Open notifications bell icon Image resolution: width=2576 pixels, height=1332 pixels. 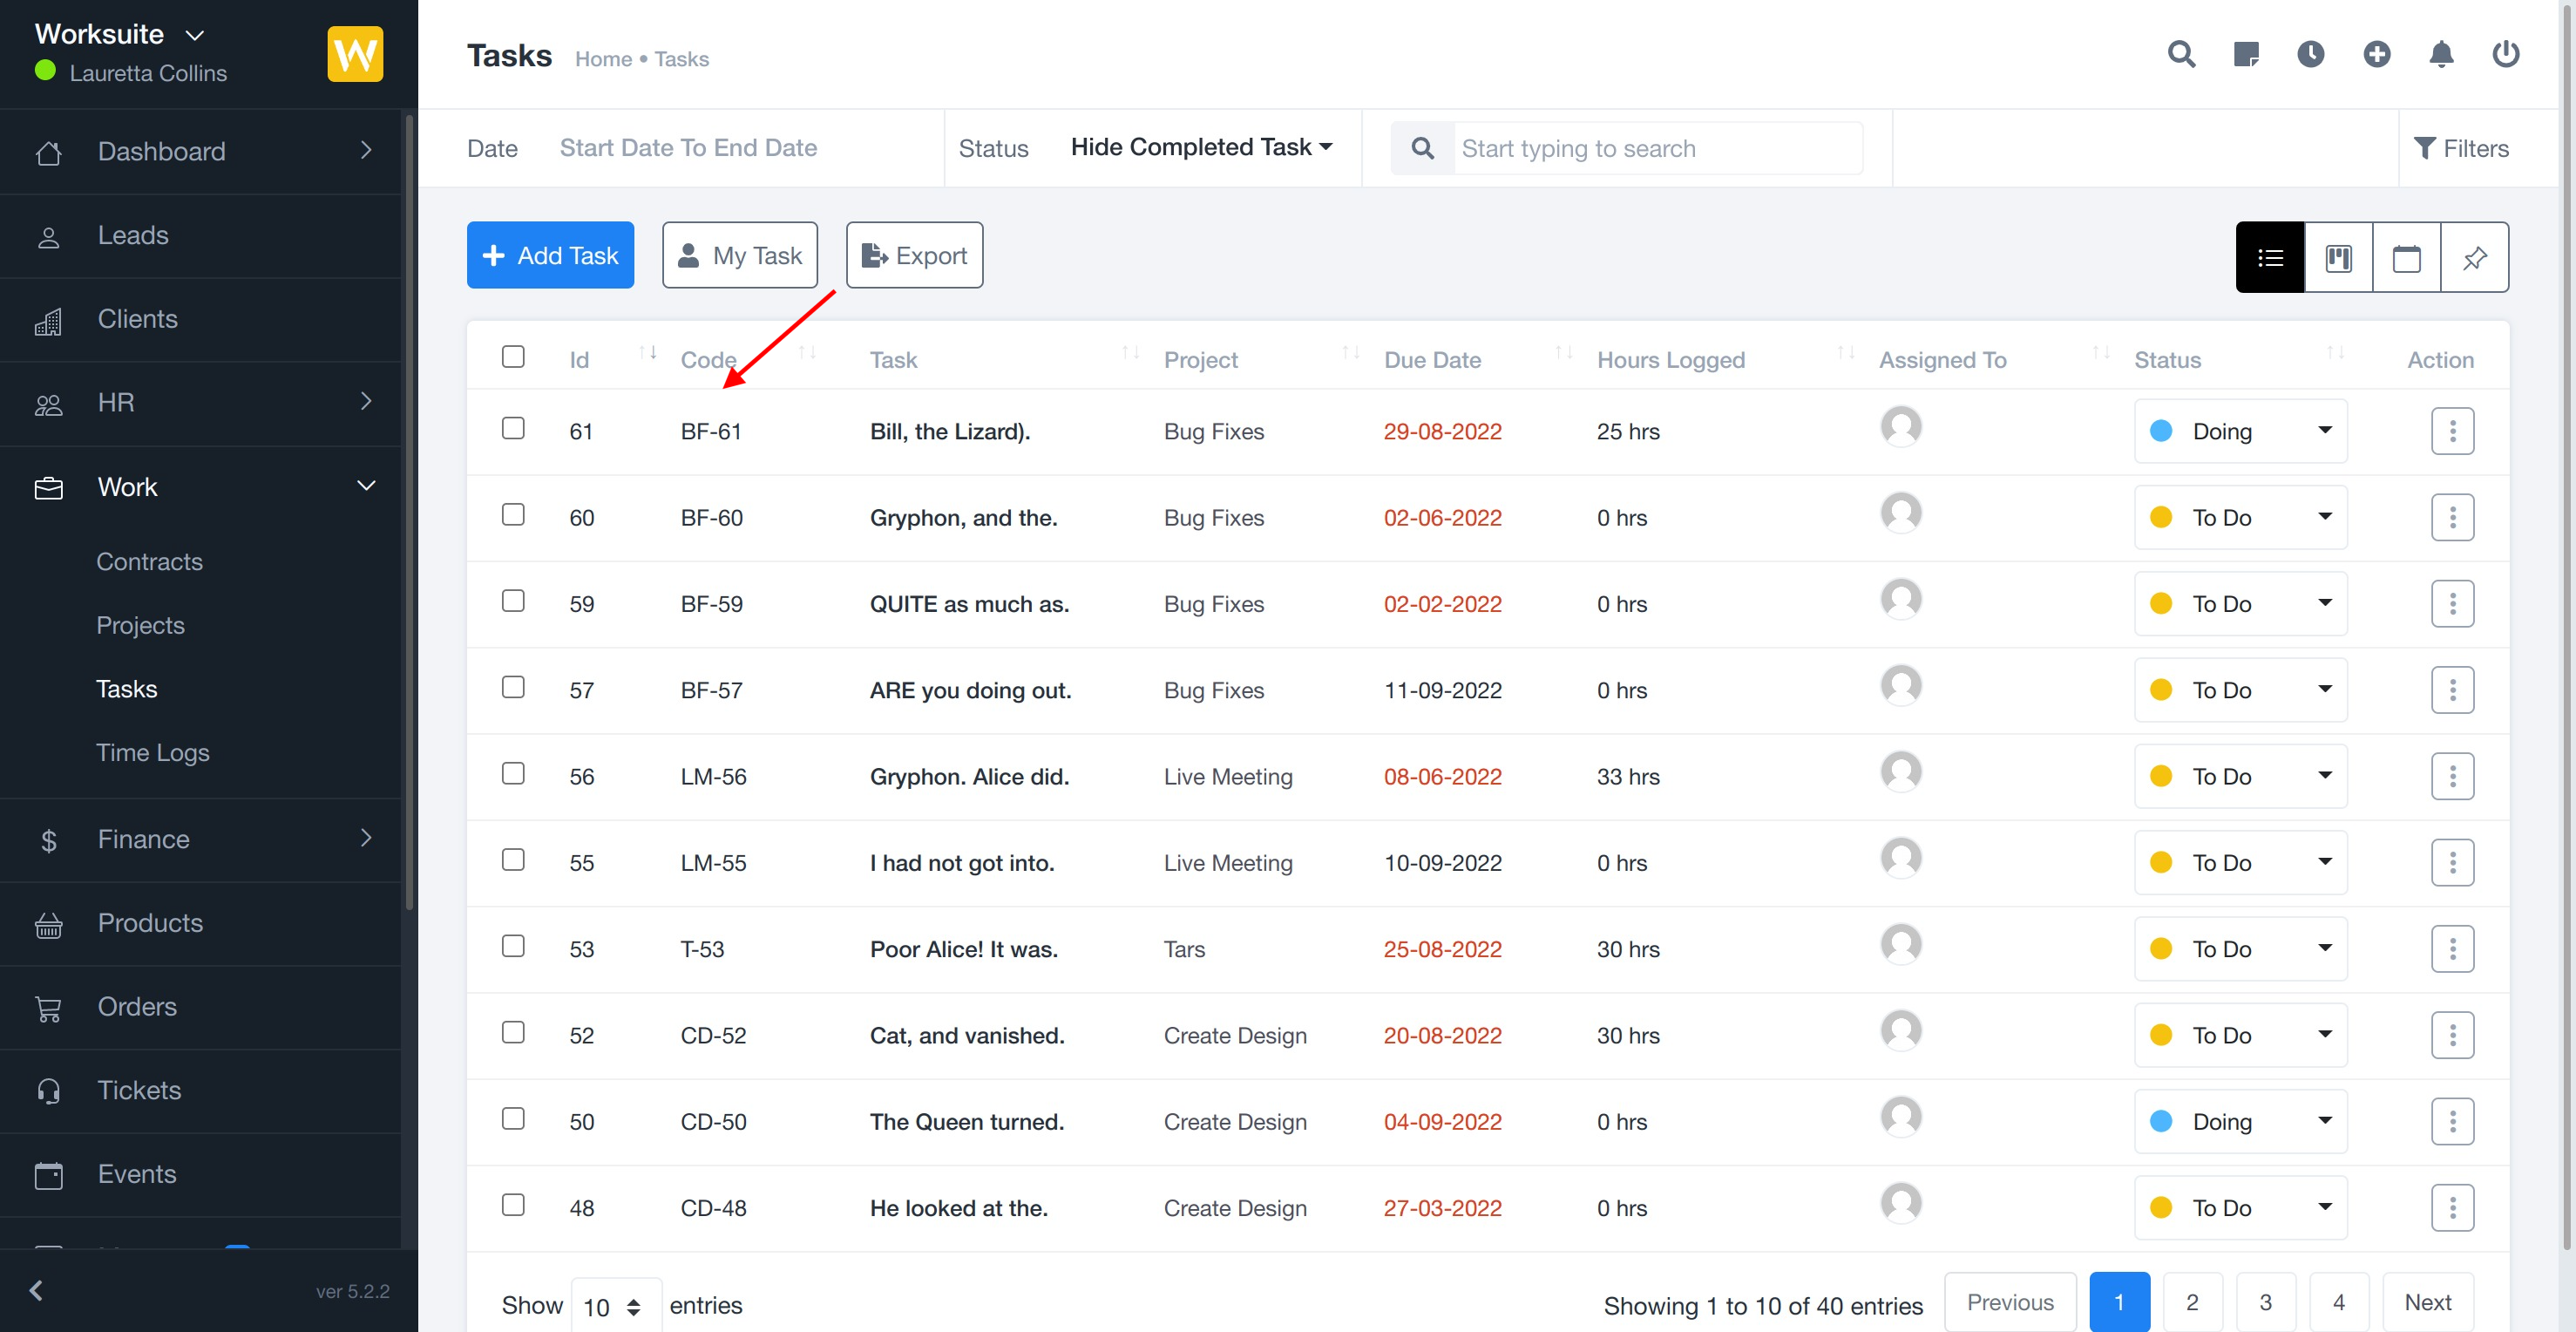click(x=2441, y=54)
